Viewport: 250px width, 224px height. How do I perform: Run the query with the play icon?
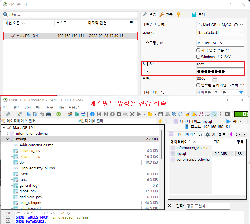pos(139,114)
